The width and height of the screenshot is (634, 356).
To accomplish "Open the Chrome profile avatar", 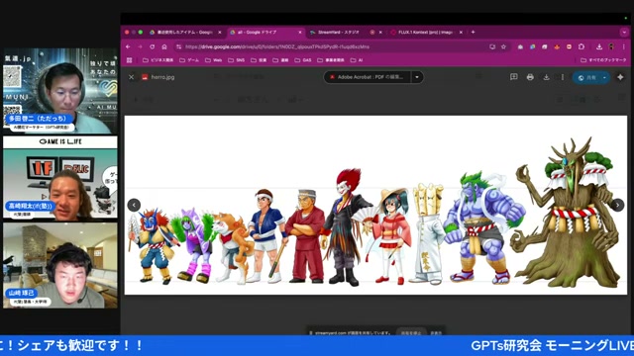I will point(611,46).
